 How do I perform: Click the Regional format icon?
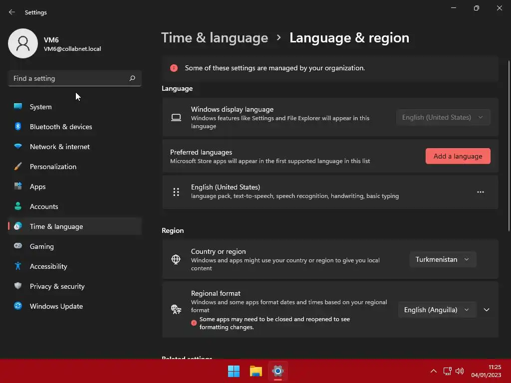click(x=176, y=309)
